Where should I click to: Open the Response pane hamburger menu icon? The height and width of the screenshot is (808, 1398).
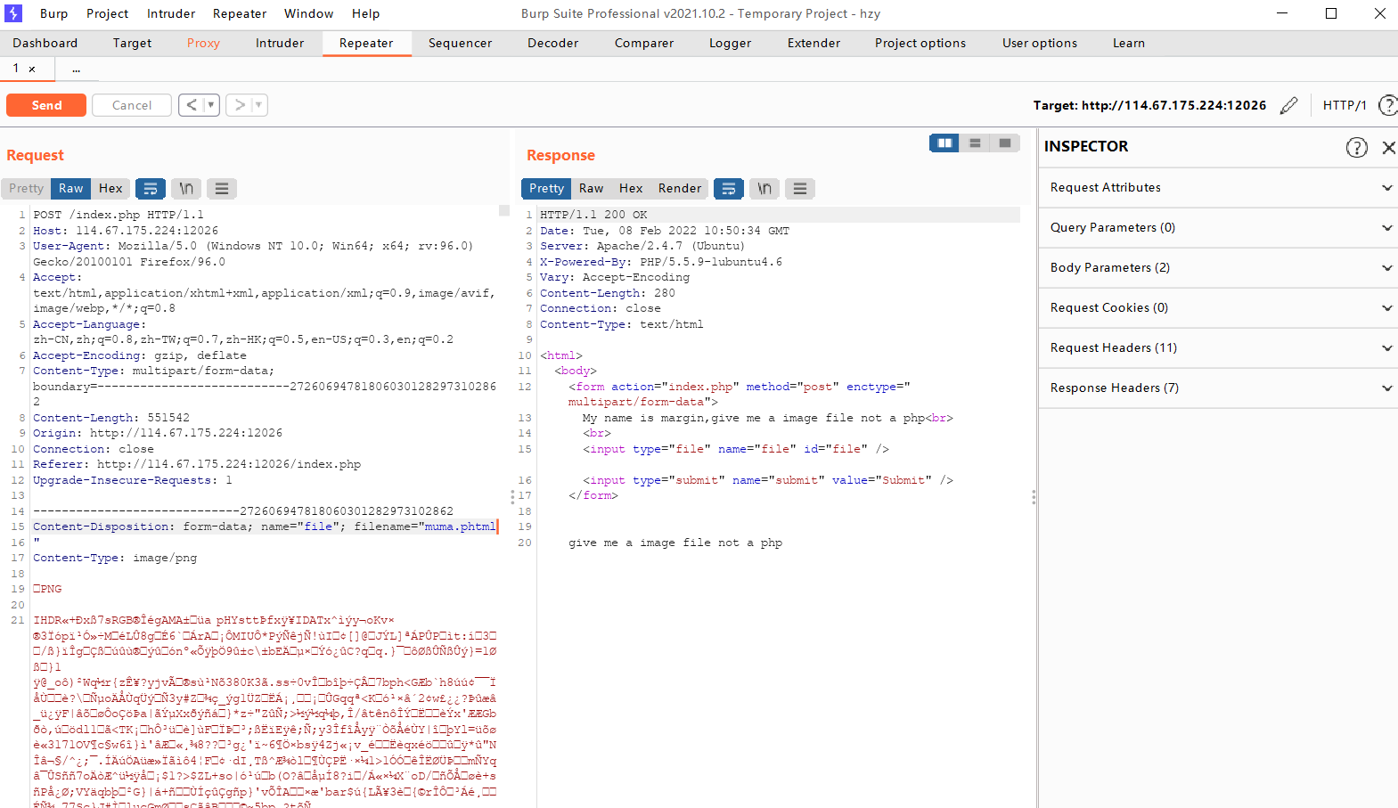click(x=800, y=189)
